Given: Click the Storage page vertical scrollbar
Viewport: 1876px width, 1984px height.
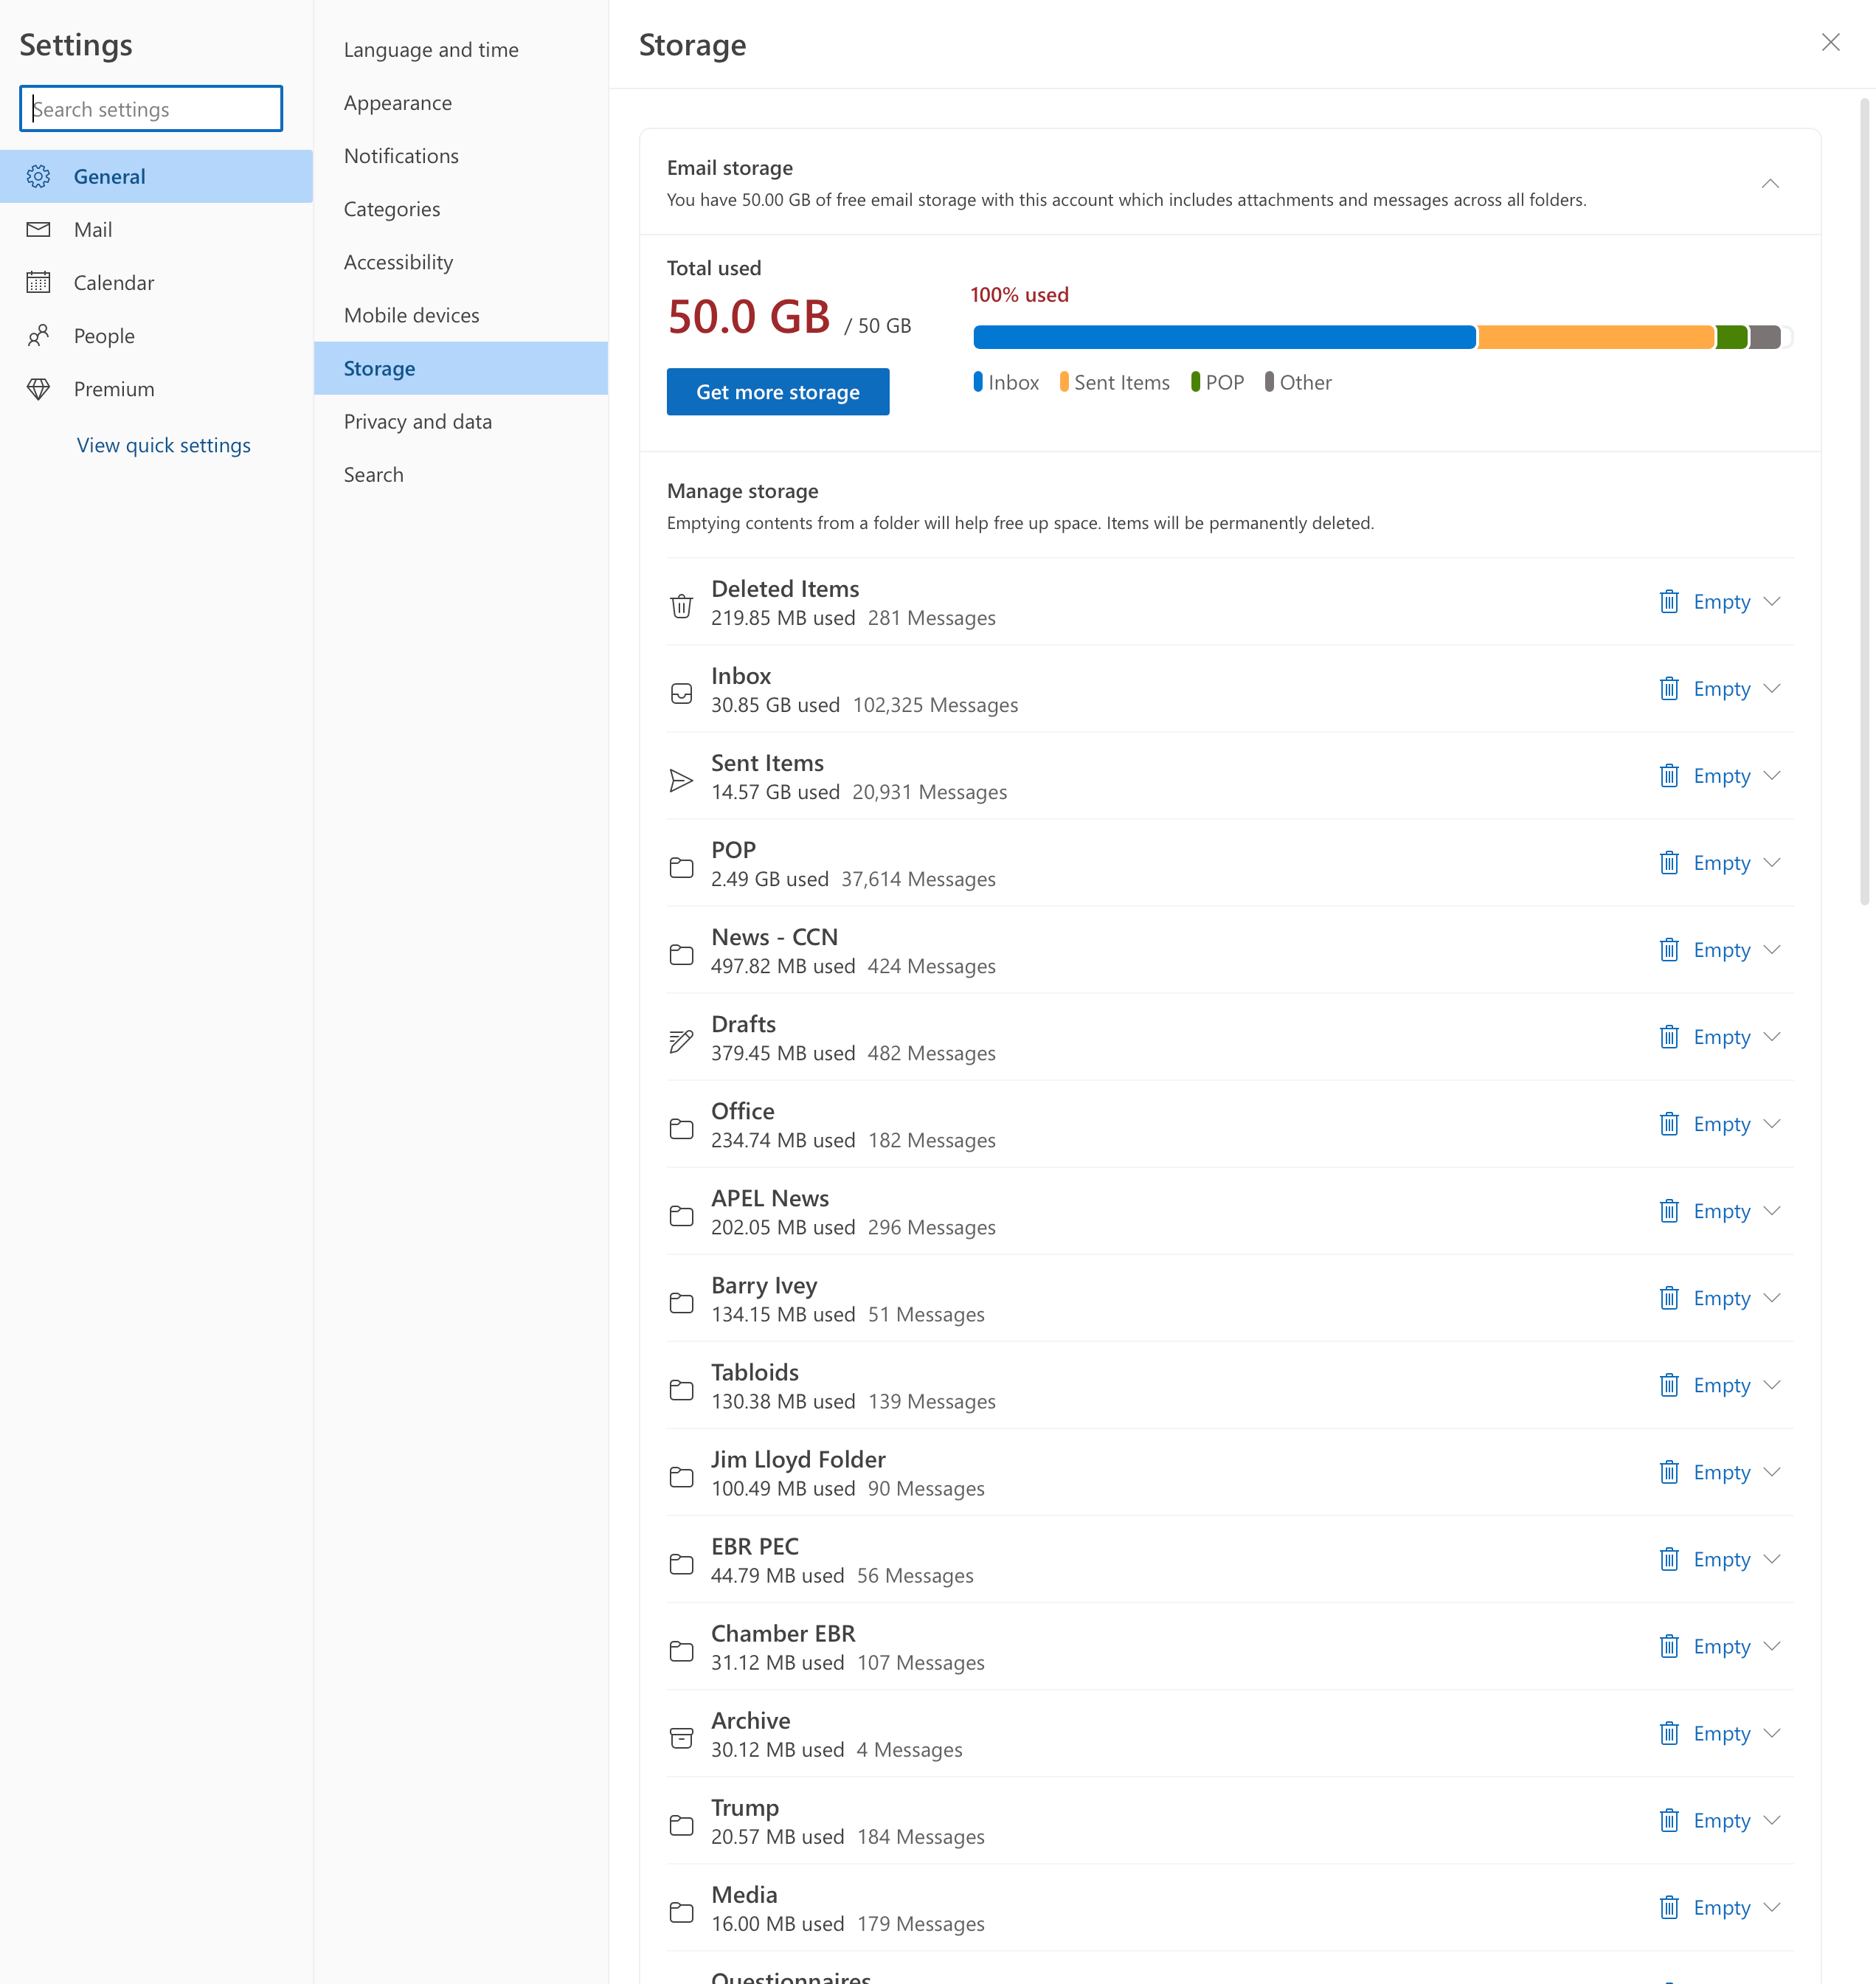Looking at the screenshot, I should point(1865,500).
